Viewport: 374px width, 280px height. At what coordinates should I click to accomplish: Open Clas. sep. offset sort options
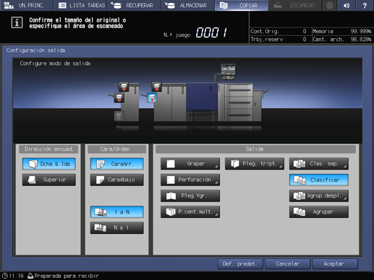click(x=319, y=164)
